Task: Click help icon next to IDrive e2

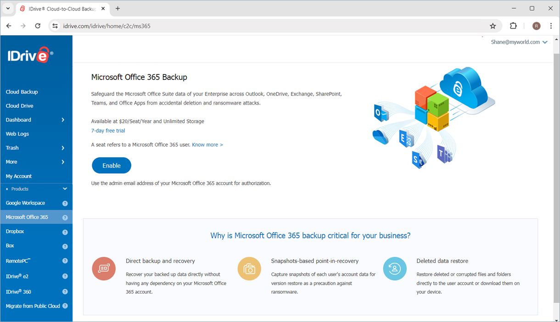Action: click(65, 277)
